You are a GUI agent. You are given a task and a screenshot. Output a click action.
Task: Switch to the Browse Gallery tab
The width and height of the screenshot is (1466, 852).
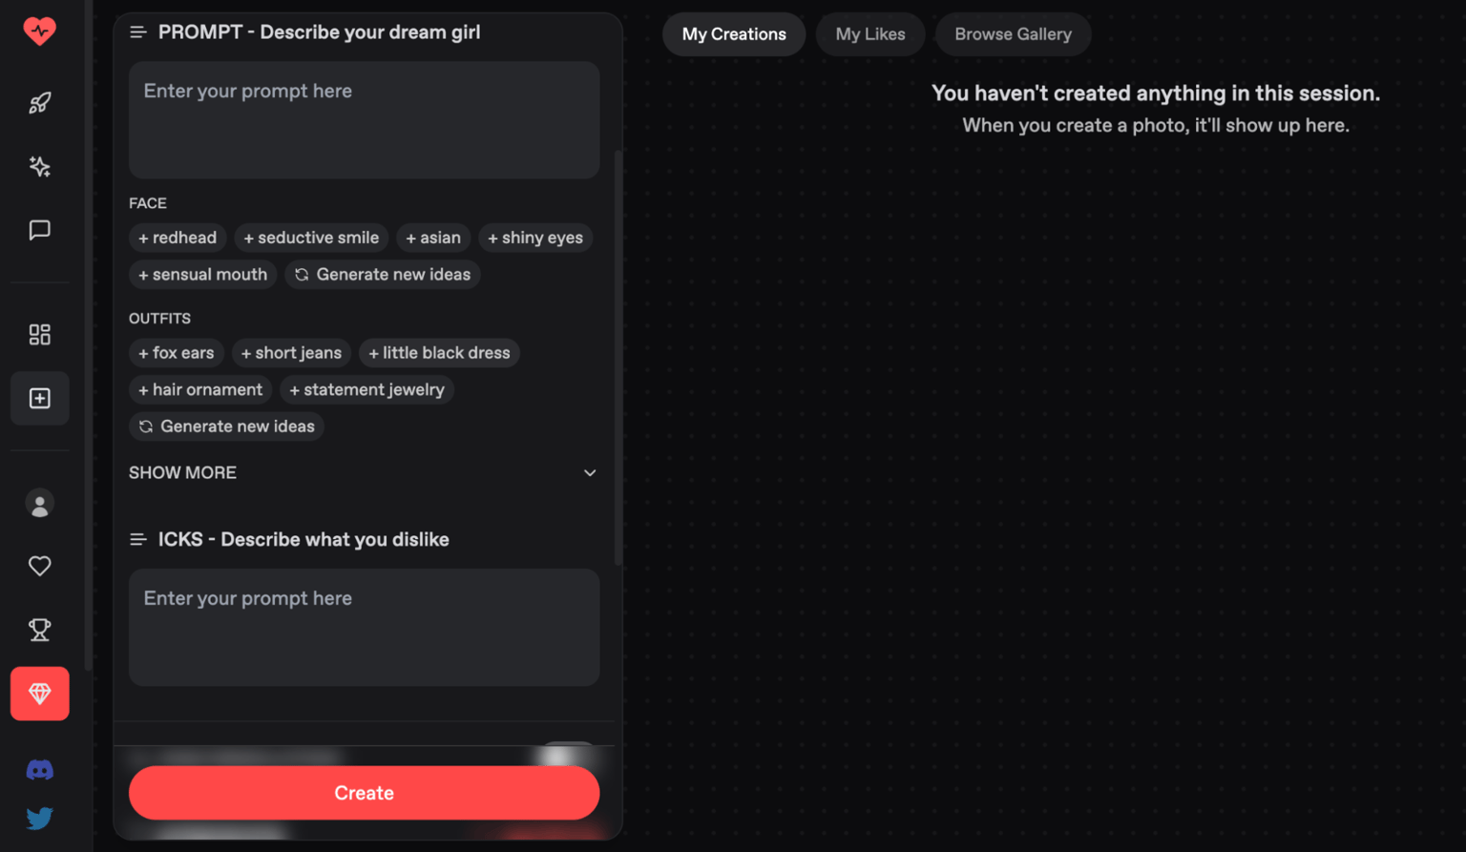coord(1013,34)
